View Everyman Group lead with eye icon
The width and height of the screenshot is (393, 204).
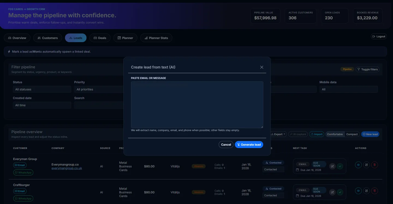click(x=358, y=165)
